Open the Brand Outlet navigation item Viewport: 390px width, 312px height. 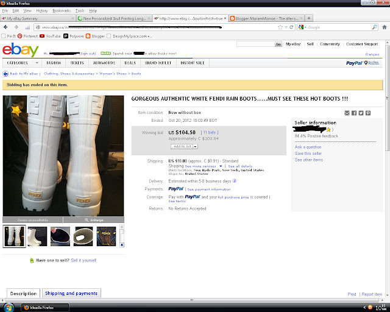coord(158,63)
